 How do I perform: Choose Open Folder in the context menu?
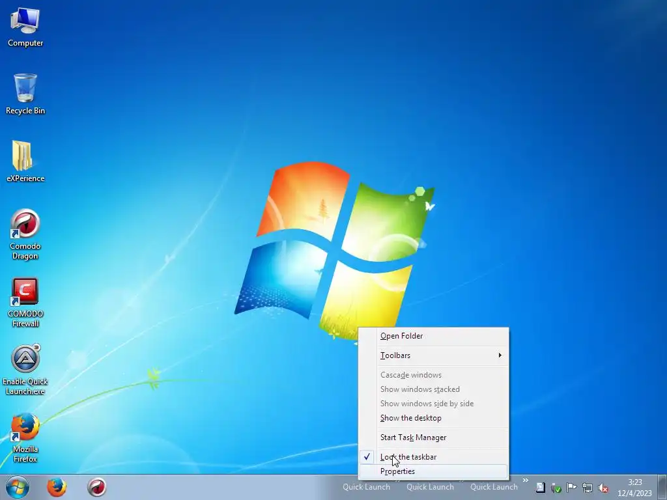(433, 336)
